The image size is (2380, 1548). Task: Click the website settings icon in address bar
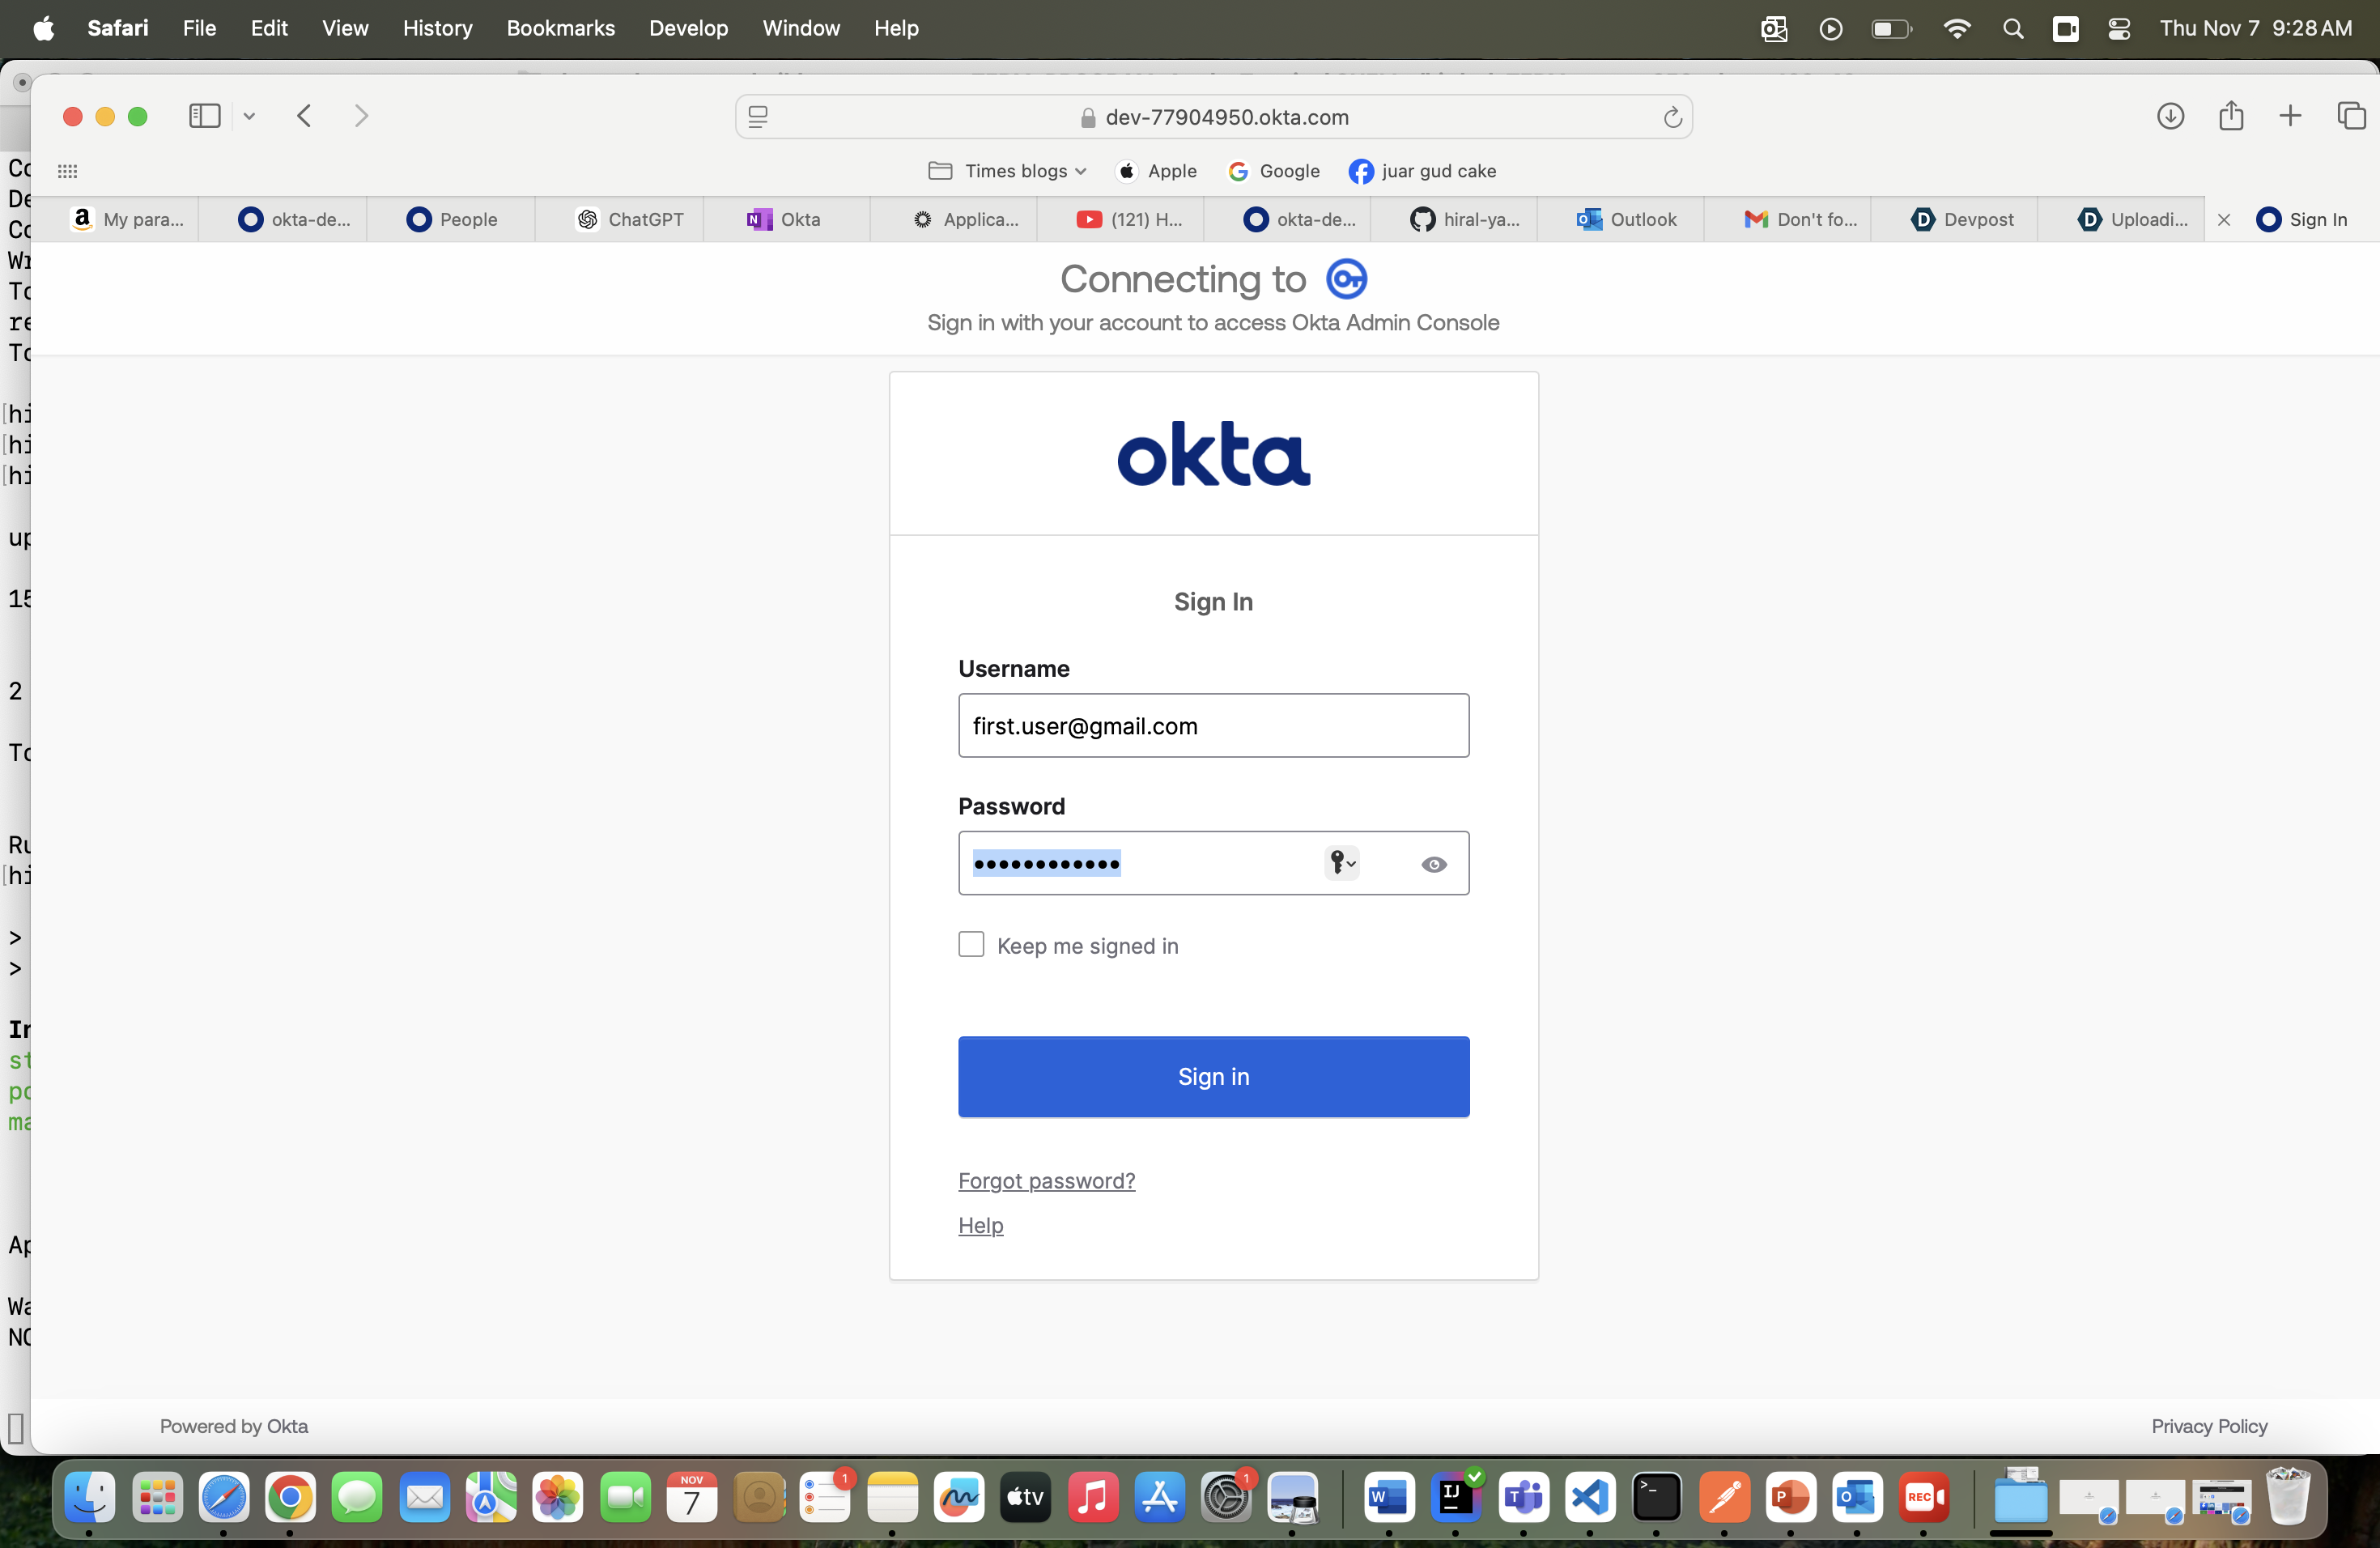(x=758, y=118)
